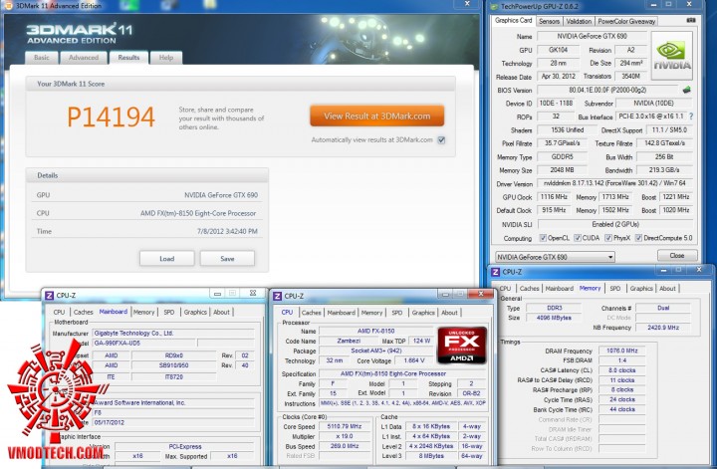Viewport: 717px width, 469px height.
Task: Click the title icon of the CPU-Z Processor window
Action: 277,296
